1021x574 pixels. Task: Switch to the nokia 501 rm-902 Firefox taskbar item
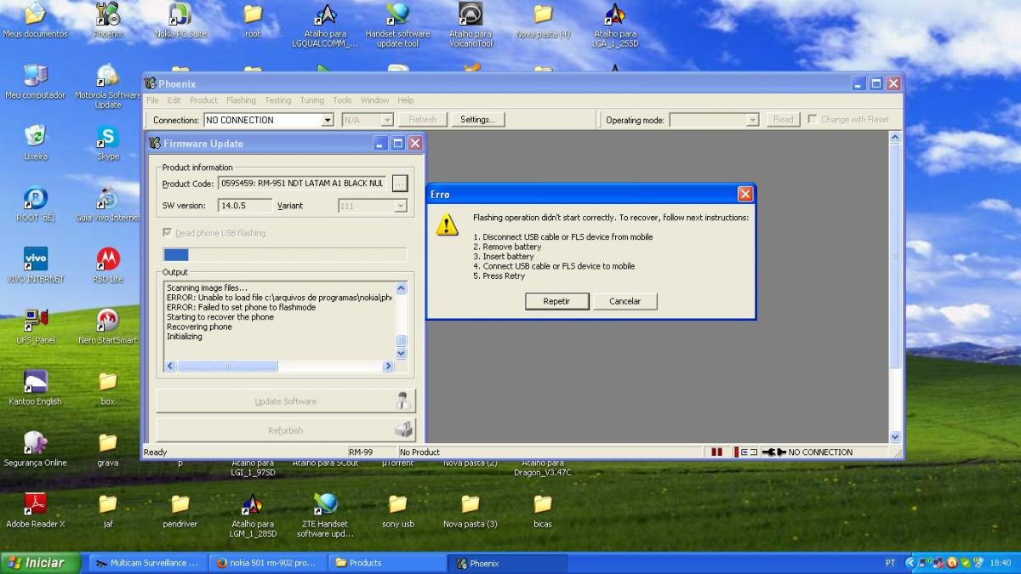tap(267, 563)
